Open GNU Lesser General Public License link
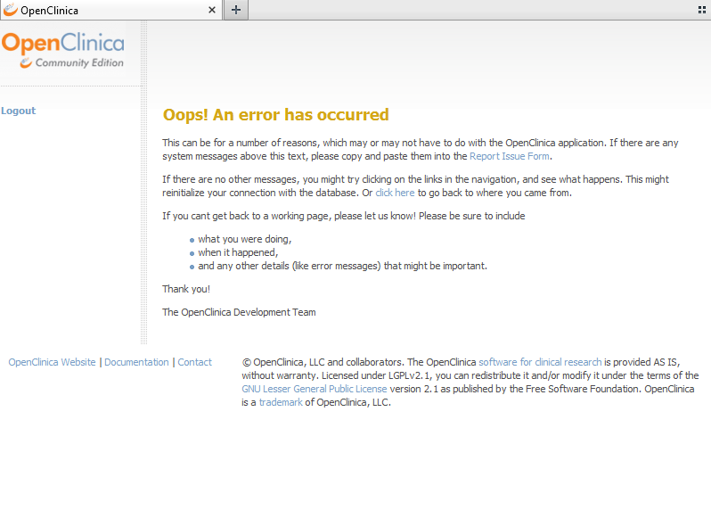This screenshot has height=527, width=711. tap(315, 389)
